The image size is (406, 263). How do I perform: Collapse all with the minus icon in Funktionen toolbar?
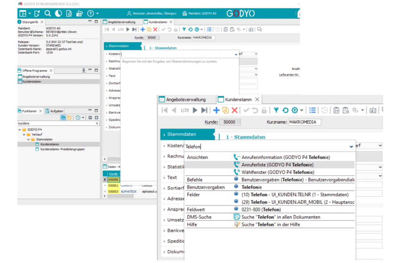[x=90, y=118]
